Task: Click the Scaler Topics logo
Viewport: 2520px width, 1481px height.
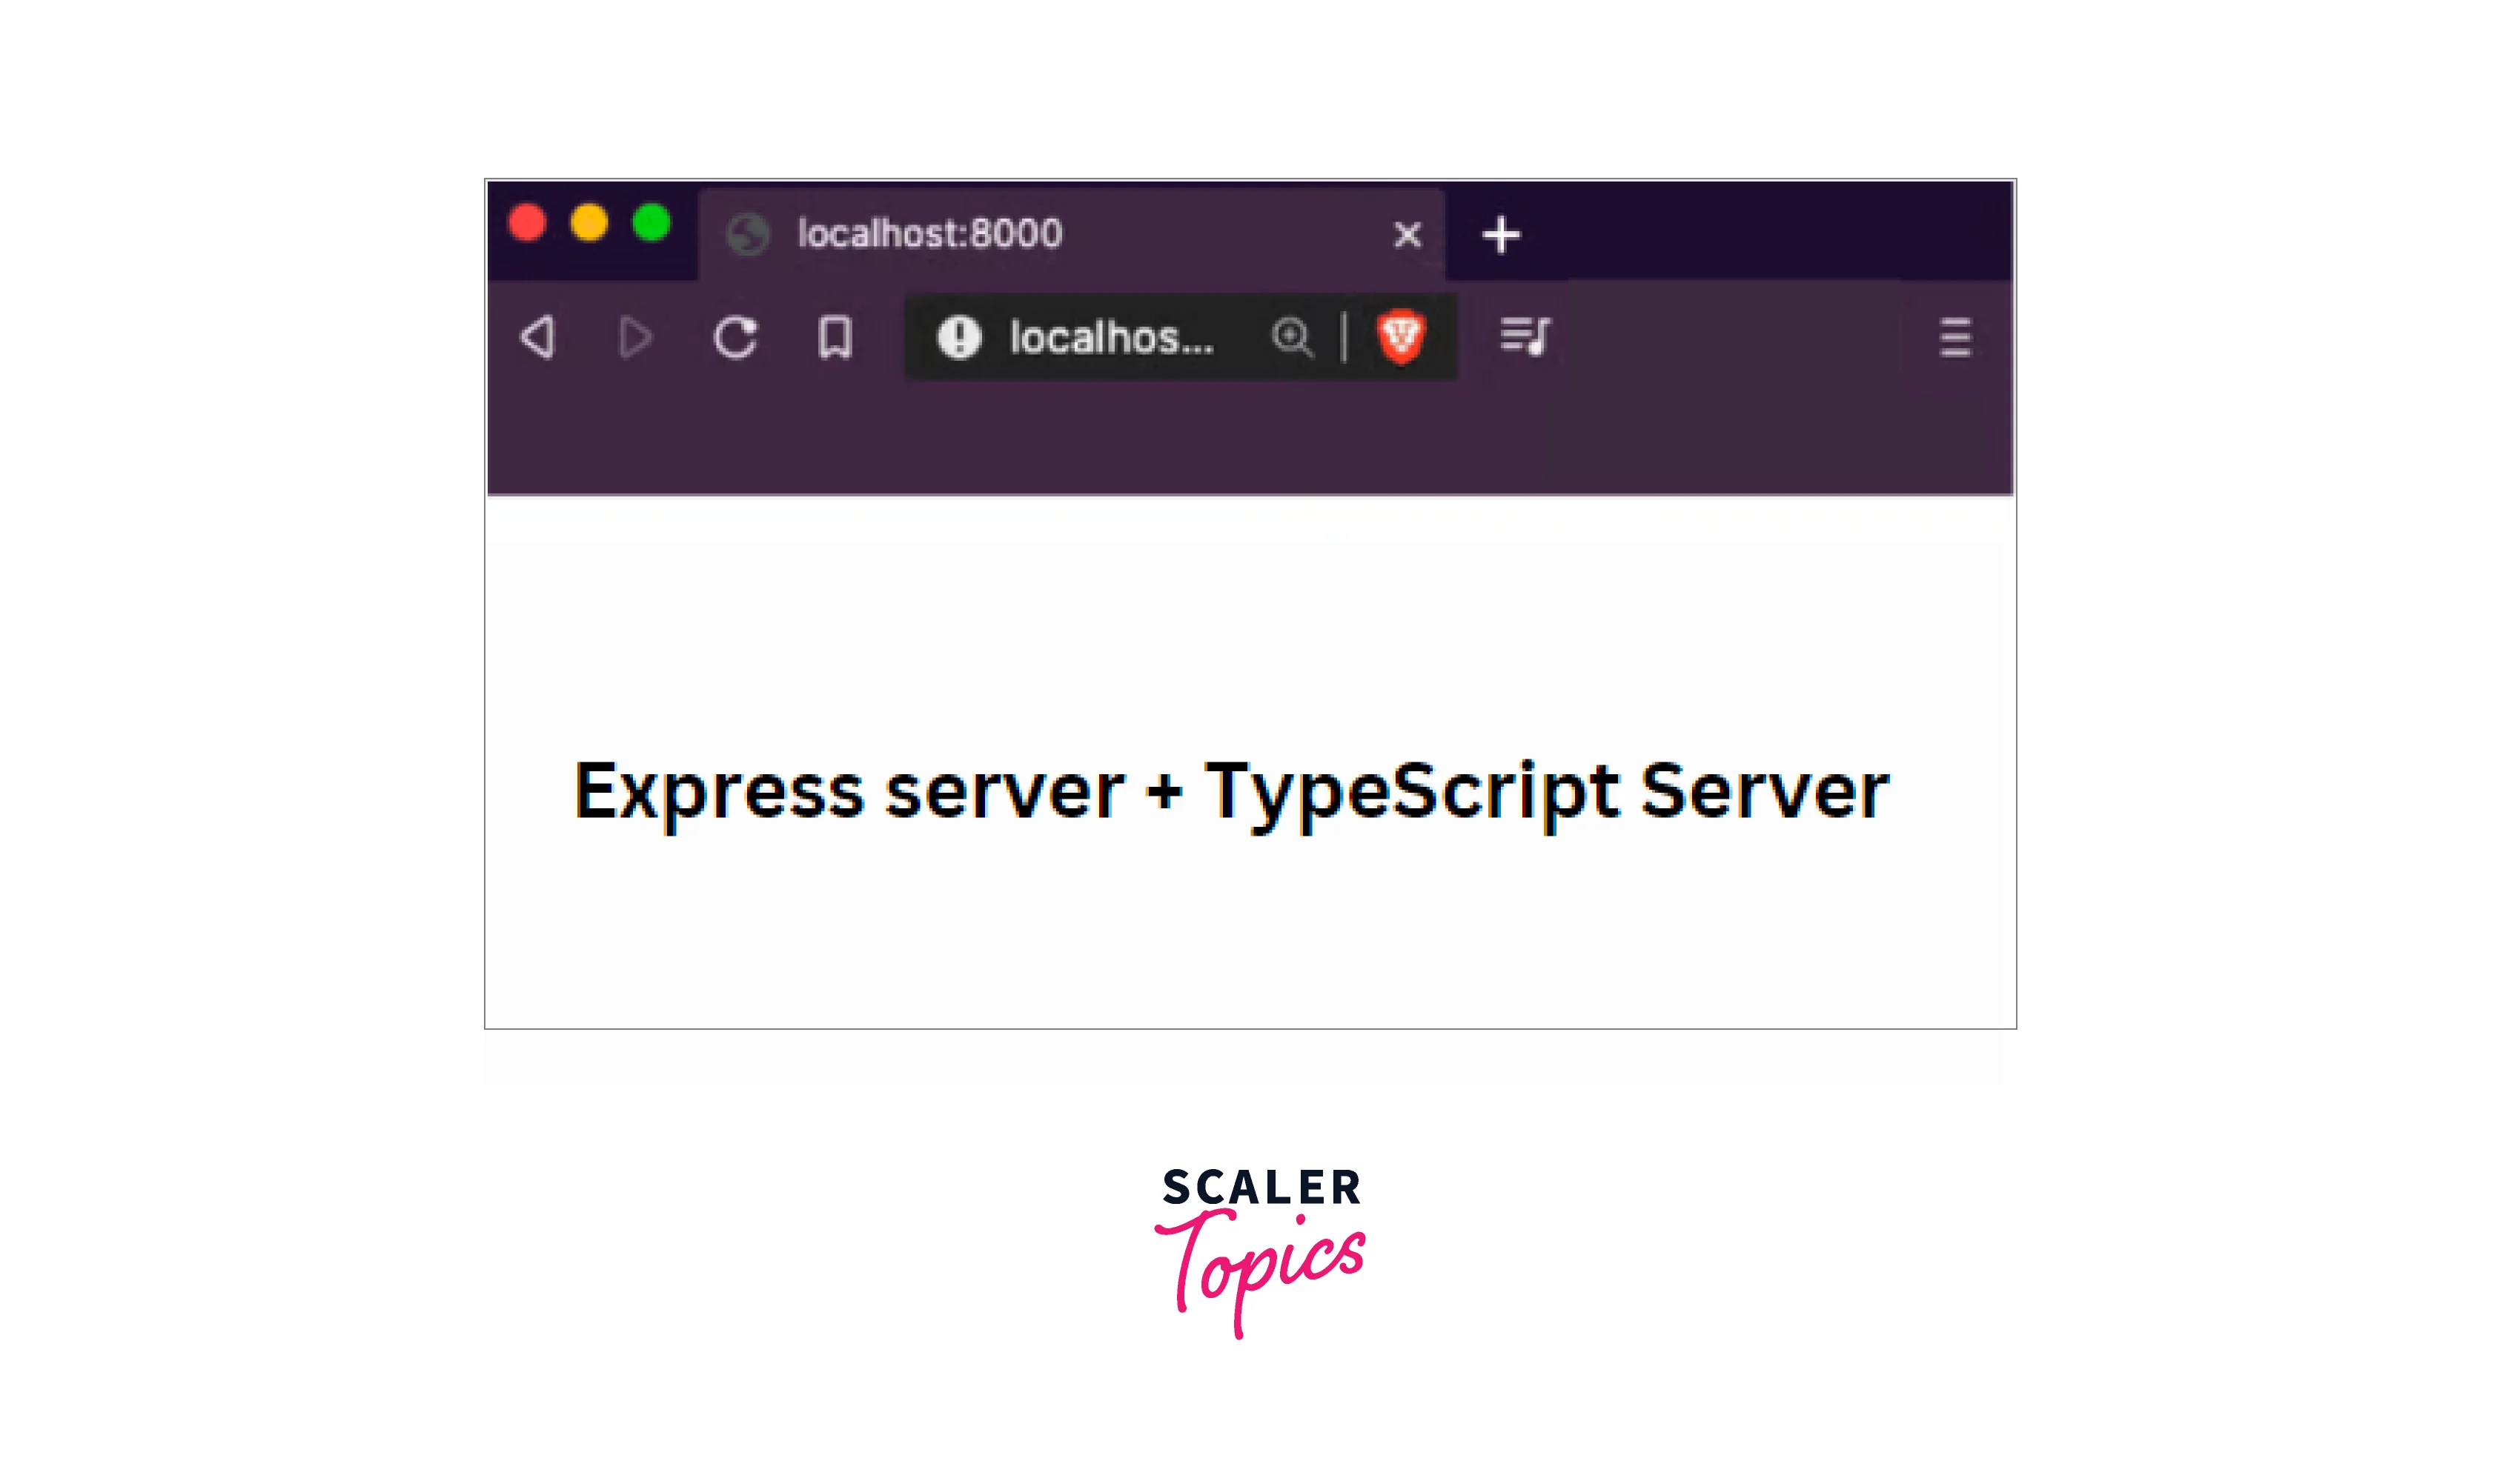Action: pos(1260,1251)
